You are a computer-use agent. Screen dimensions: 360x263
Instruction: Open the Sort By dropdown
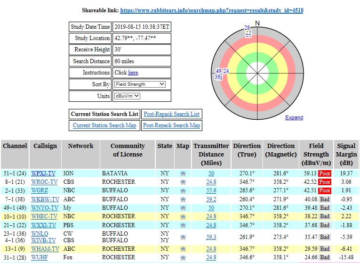pyautogui.click(x=140, y=84)
